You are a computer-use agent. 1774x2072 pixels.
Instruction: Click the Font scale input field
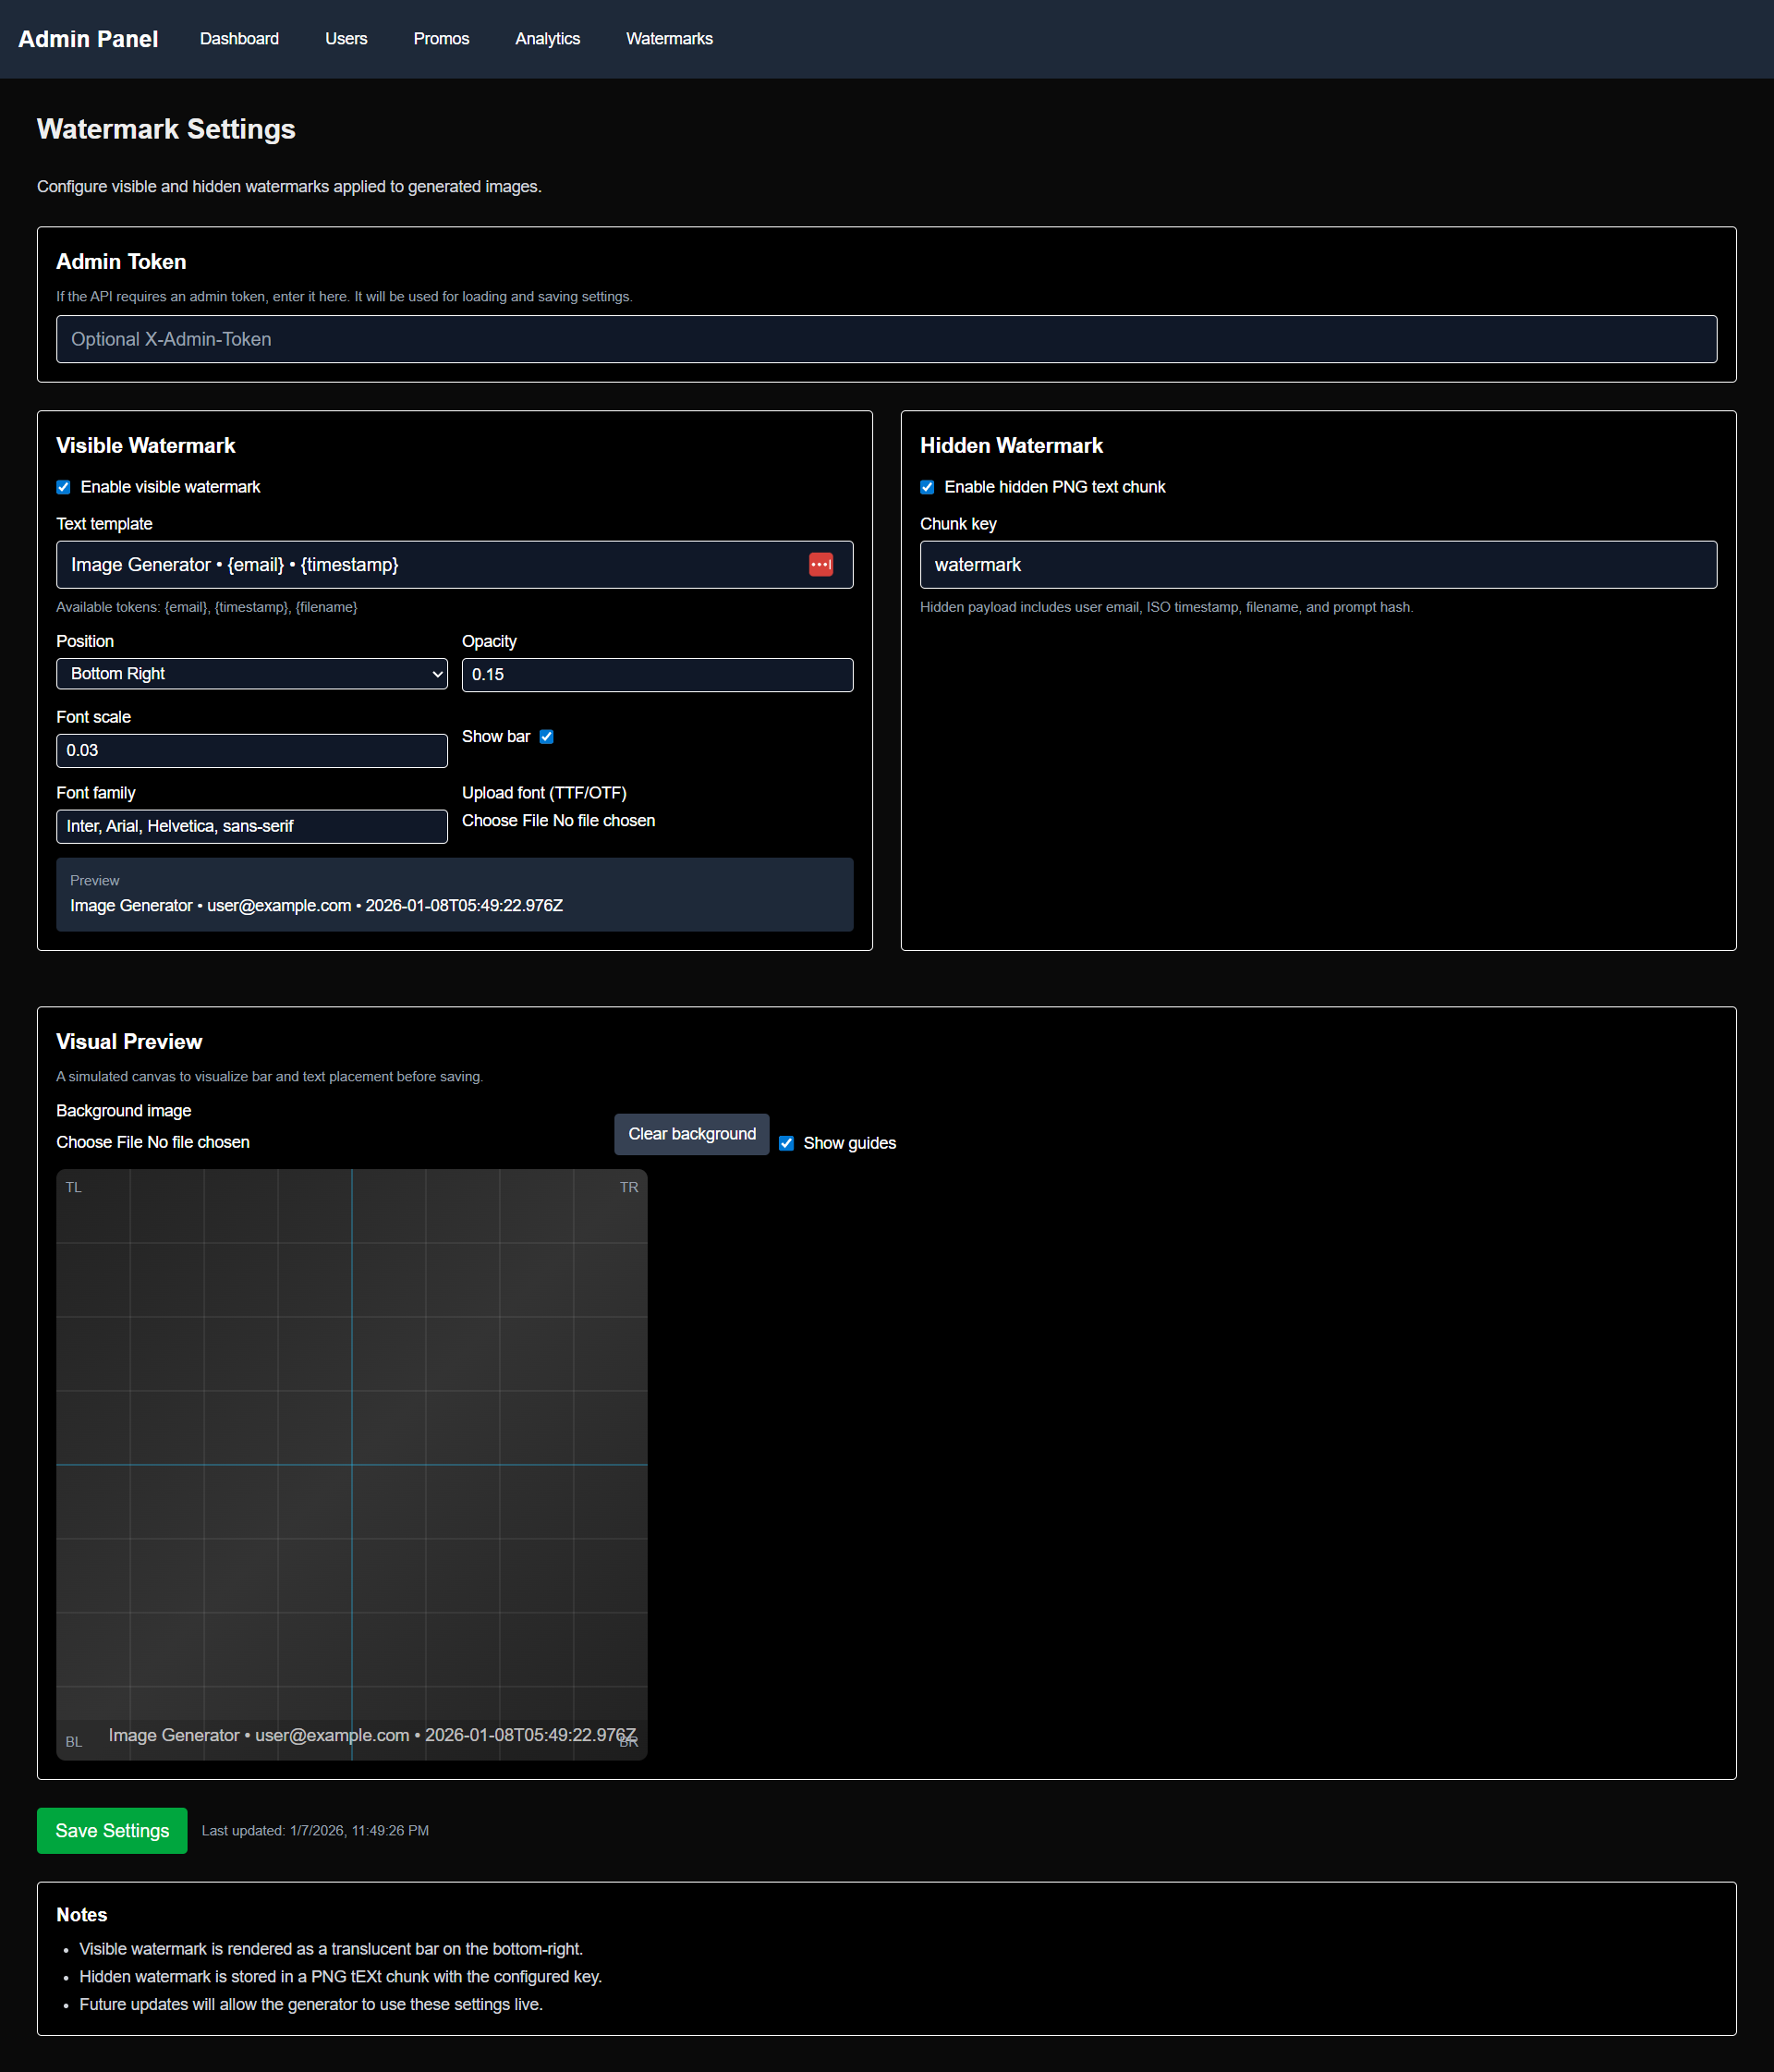pos(251,751)
